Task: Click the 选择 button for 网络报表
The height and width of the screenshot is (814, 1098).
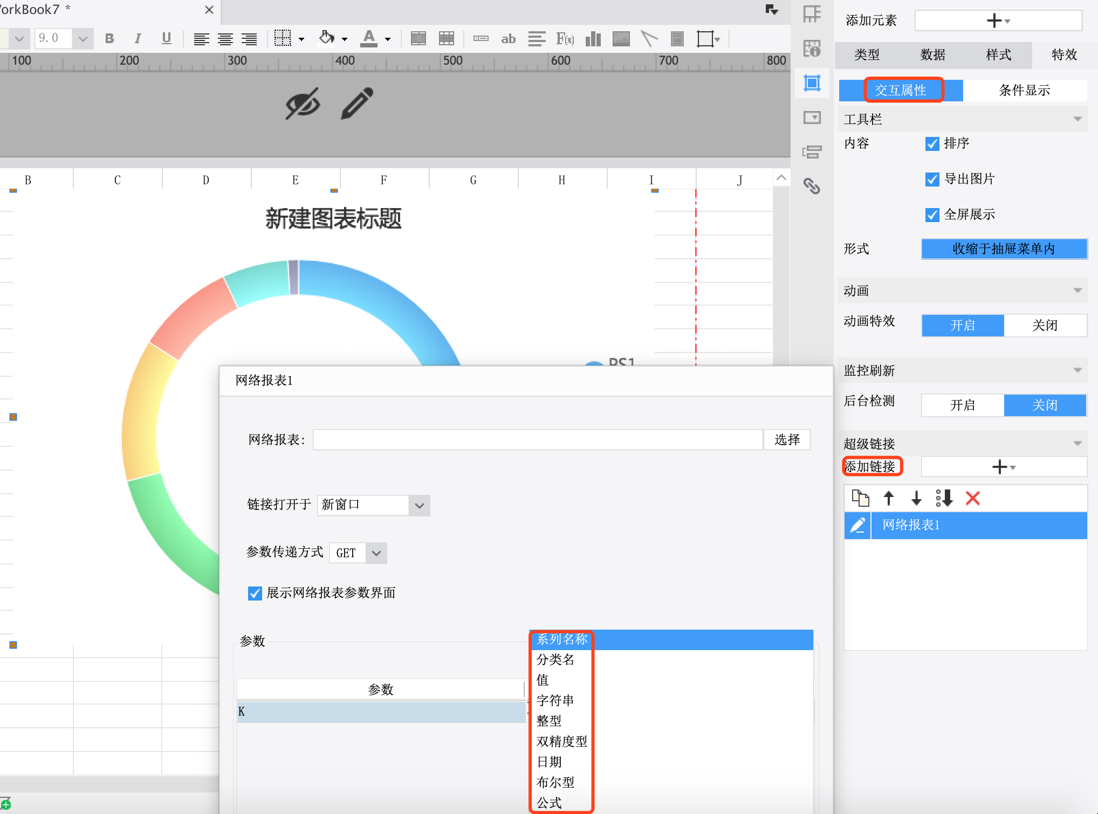Action: pyautogui.click(x=787, y=440)
